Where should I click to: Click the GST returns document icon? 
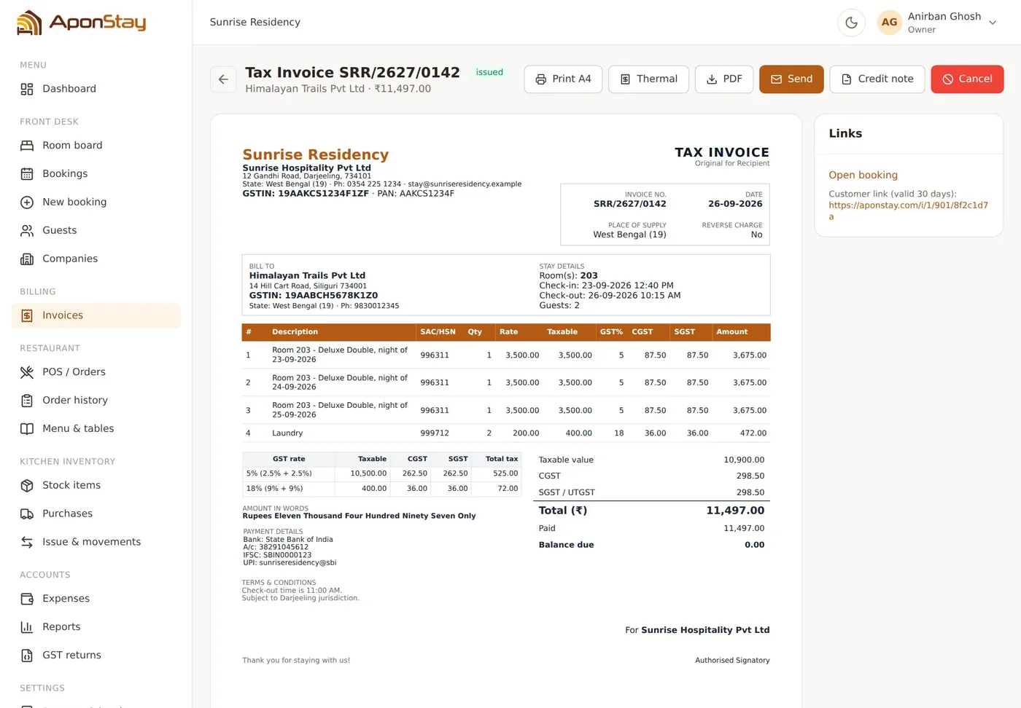coord(27,656)
